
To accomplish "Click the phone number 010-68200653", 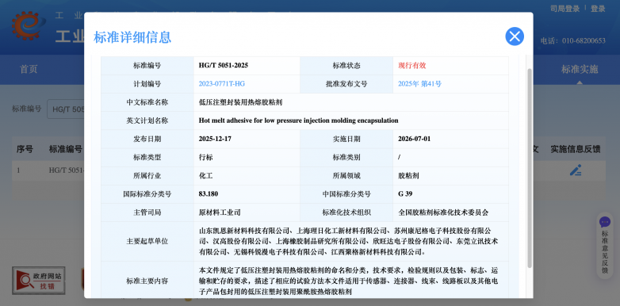I will (x=584, y=40).
